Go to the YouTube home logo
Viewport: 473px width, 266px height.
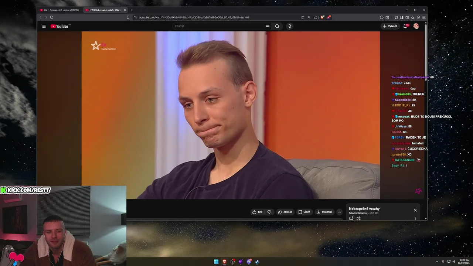point(59,26)
